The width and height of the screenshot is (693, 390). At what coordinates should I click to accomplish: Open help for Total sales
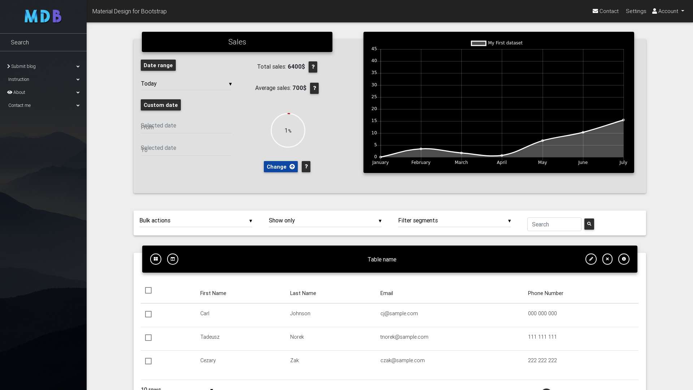313,67
